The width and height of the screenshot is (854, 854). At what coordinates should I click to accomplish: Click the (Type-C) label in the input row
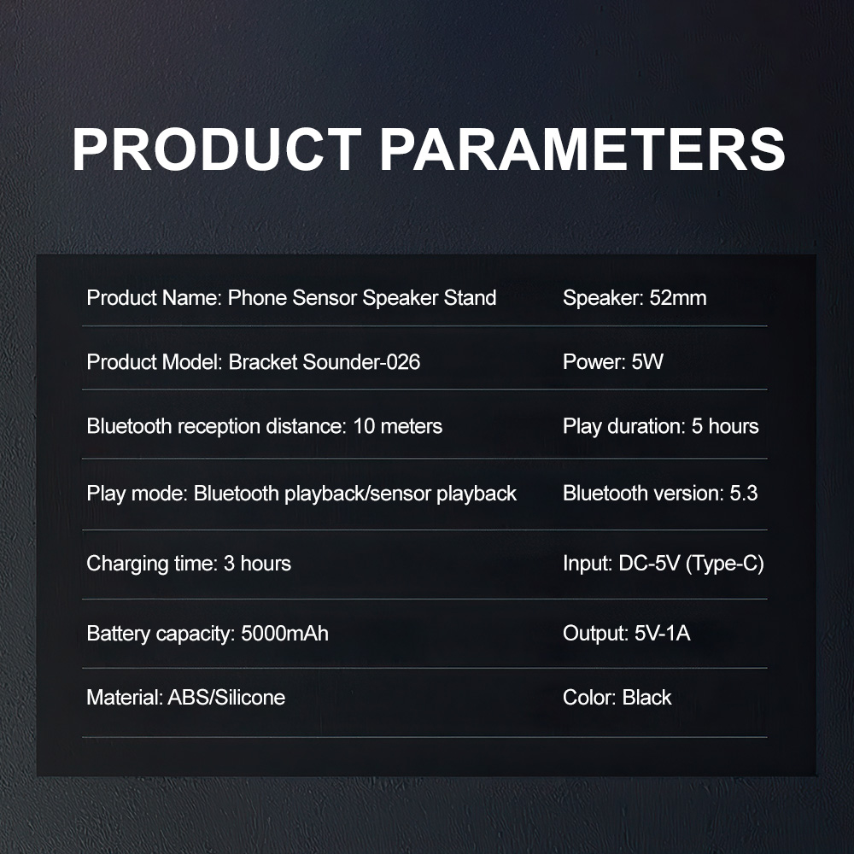(x=725, y=564)
